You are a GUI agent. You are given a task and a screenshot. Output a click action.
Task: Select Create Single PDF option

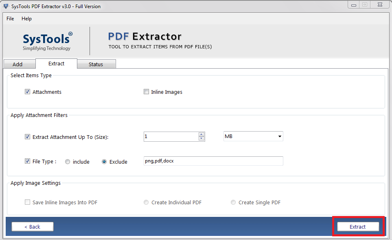(233, 202)
